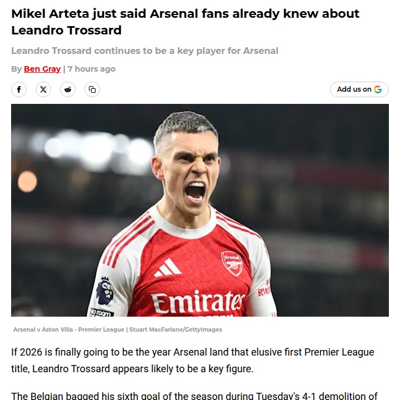Click the Premier League sleeve badge
The image size is (400, 400).
click(104, 290)
